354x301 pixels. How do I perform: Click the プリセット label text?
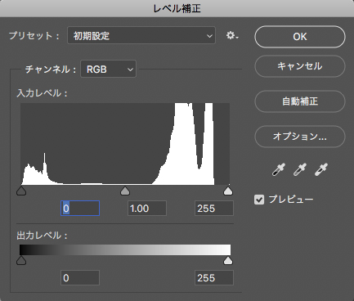[x=34, y=36]
